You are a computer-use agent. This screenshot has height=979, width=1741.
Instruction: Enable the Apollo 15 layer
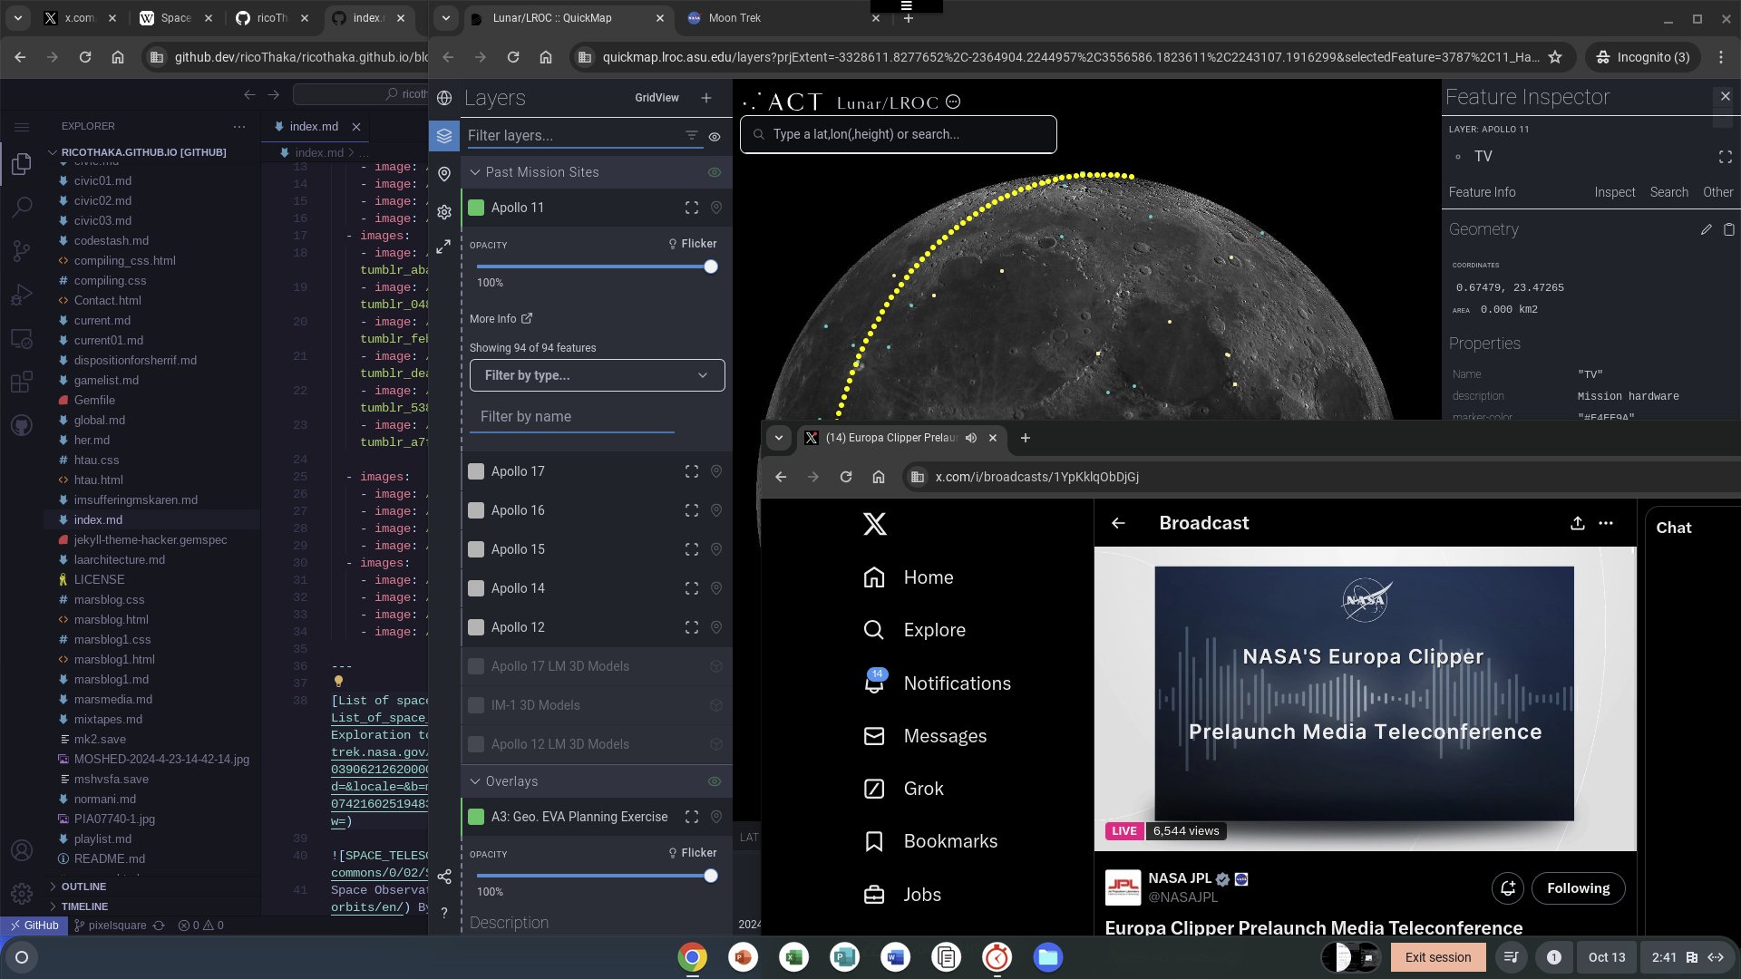click(476, 549)
